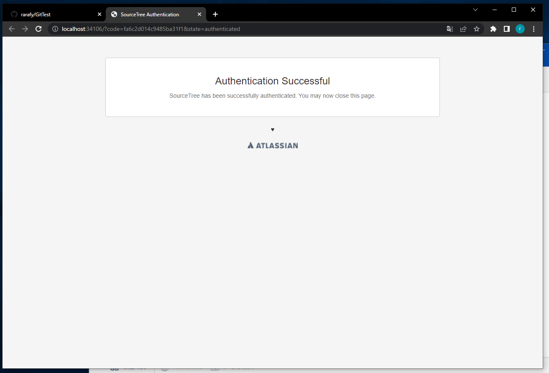Close the rarafy/GitTest tab

(x=100, y=14)
